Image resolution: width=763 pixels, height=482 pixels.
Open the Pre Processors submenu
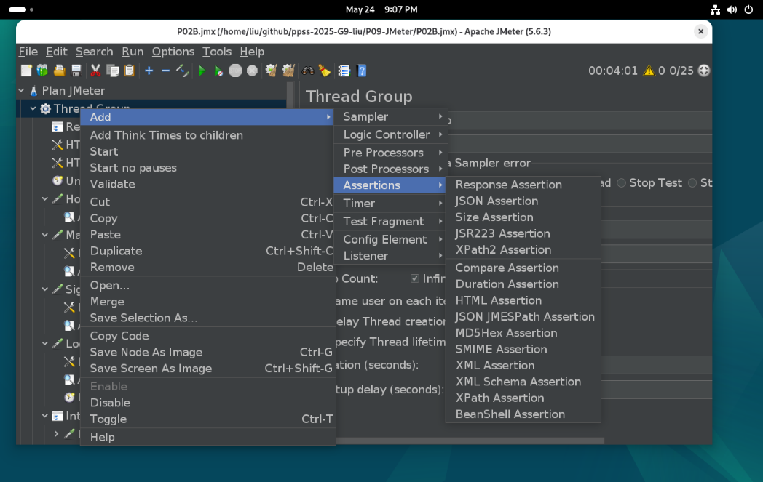(391, 153)
